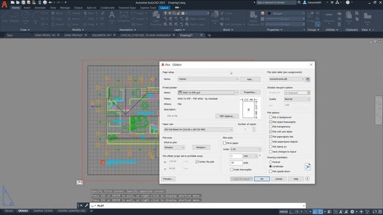Edit the plot style table with the icon button
383x215 pixels.
coord(308,79)
